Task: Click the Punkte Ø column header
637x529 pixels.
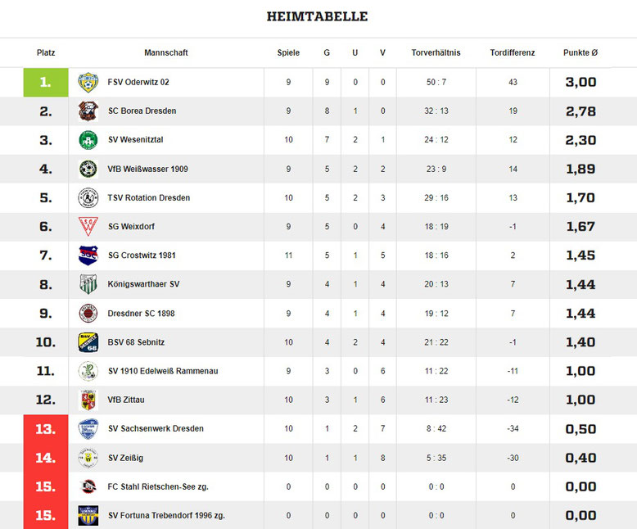Action: tap(581, 53)
